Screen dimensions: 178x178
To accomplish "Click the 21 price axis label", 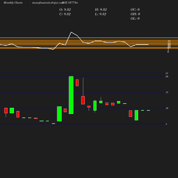I will (167, 73).
